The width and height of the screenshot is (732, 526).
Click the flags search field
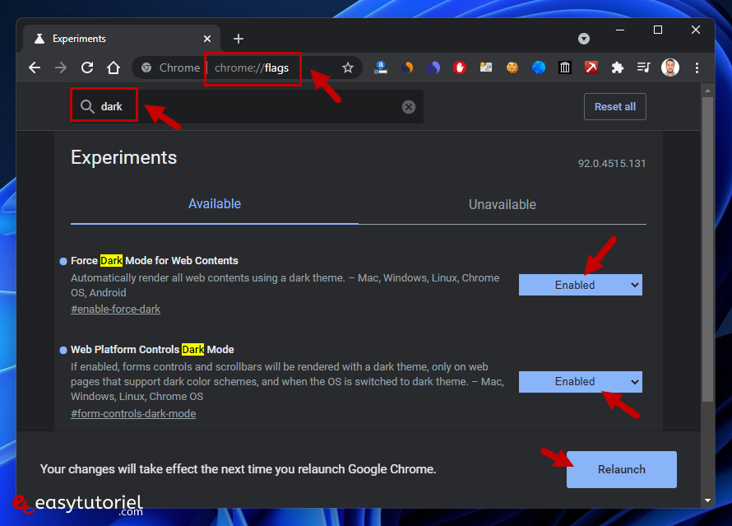247,106
